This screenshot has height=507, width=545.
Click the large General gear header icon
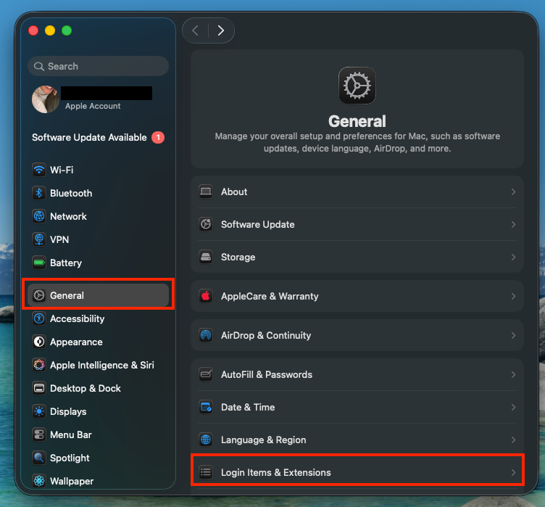click(x=357, y=86)
